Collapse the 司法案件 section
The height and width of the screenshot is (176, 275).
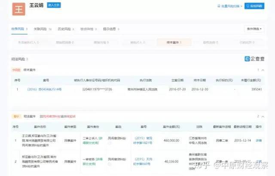tap(263, 116)
